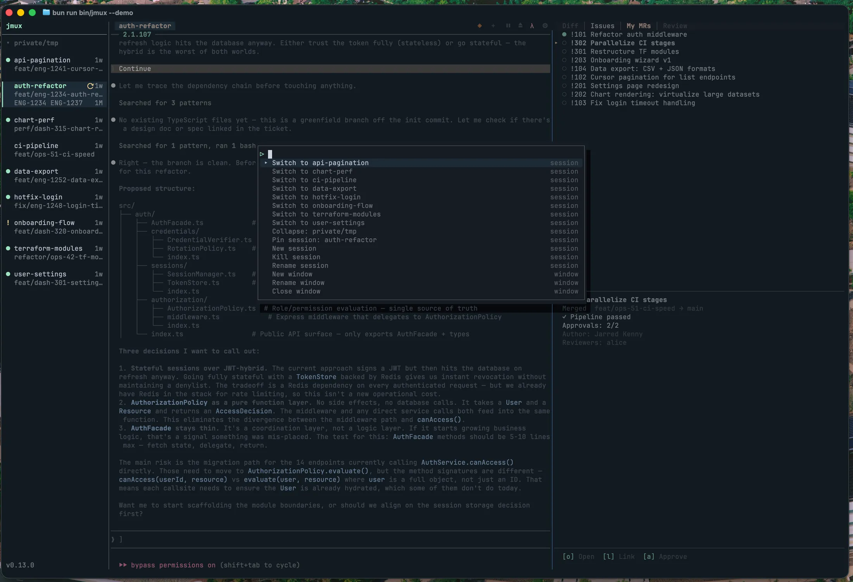Viewport: 853px width, 582px height.
Task: Switch to the Diff tab
Action: click(x=570, y=26)
